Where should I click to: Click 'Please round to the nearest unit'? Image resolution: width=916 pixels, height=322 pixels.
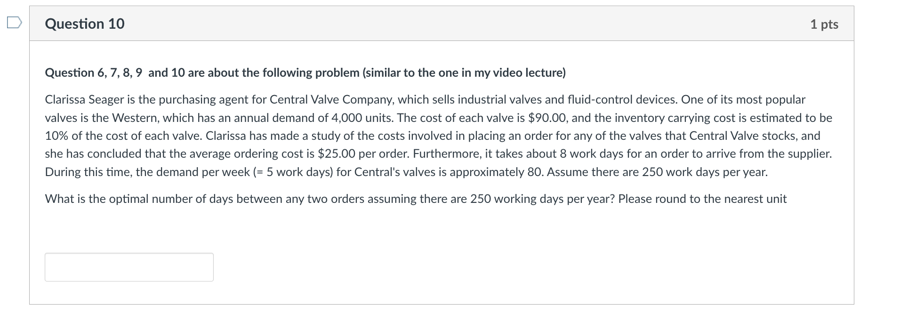coord(702,199)
